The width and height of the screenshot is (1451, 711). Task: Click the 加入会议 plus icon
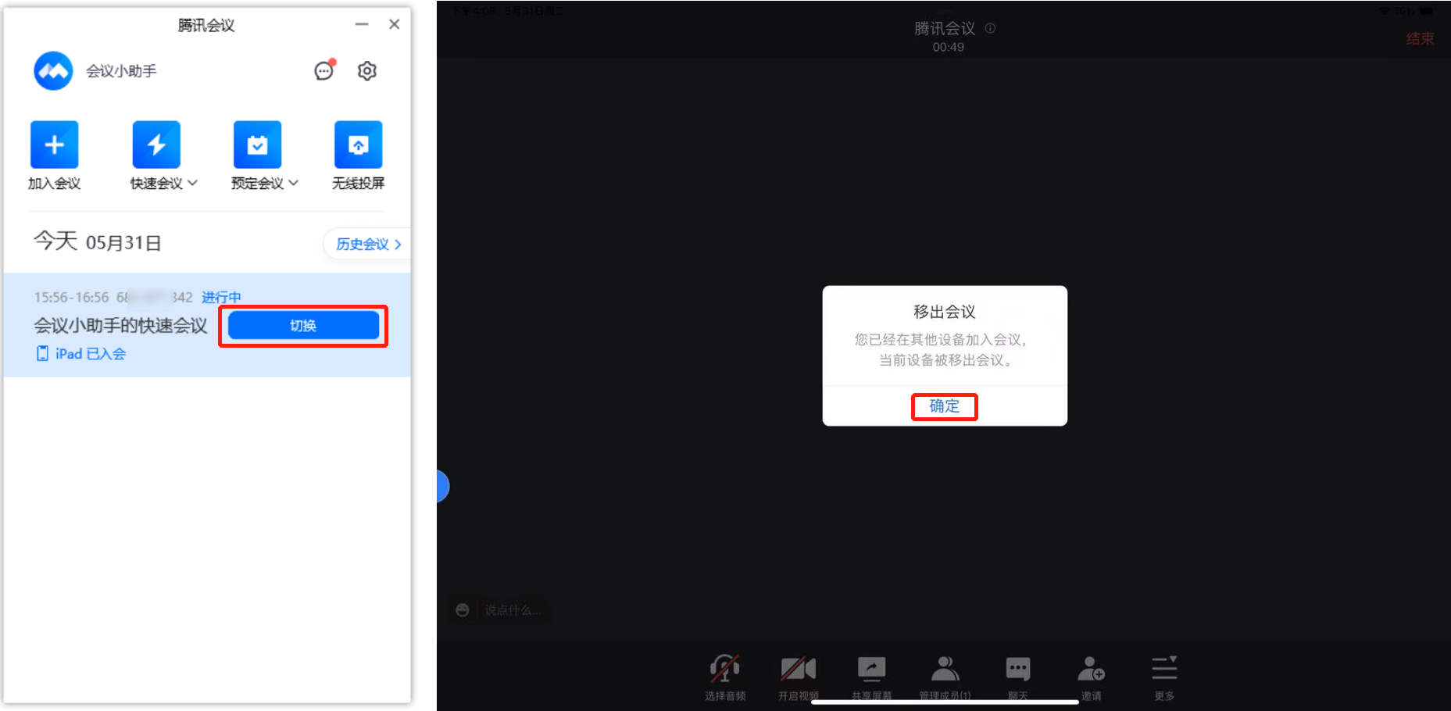(54, 145)
